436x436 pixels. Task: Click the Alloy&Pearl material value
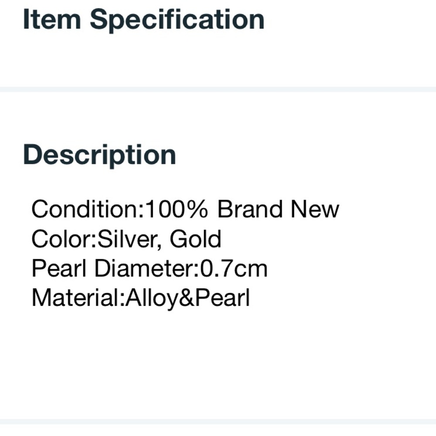point(187,298)
